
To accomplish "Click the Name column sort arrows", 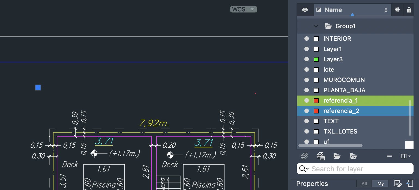I will pyautogui.click(x=386, y=10).
